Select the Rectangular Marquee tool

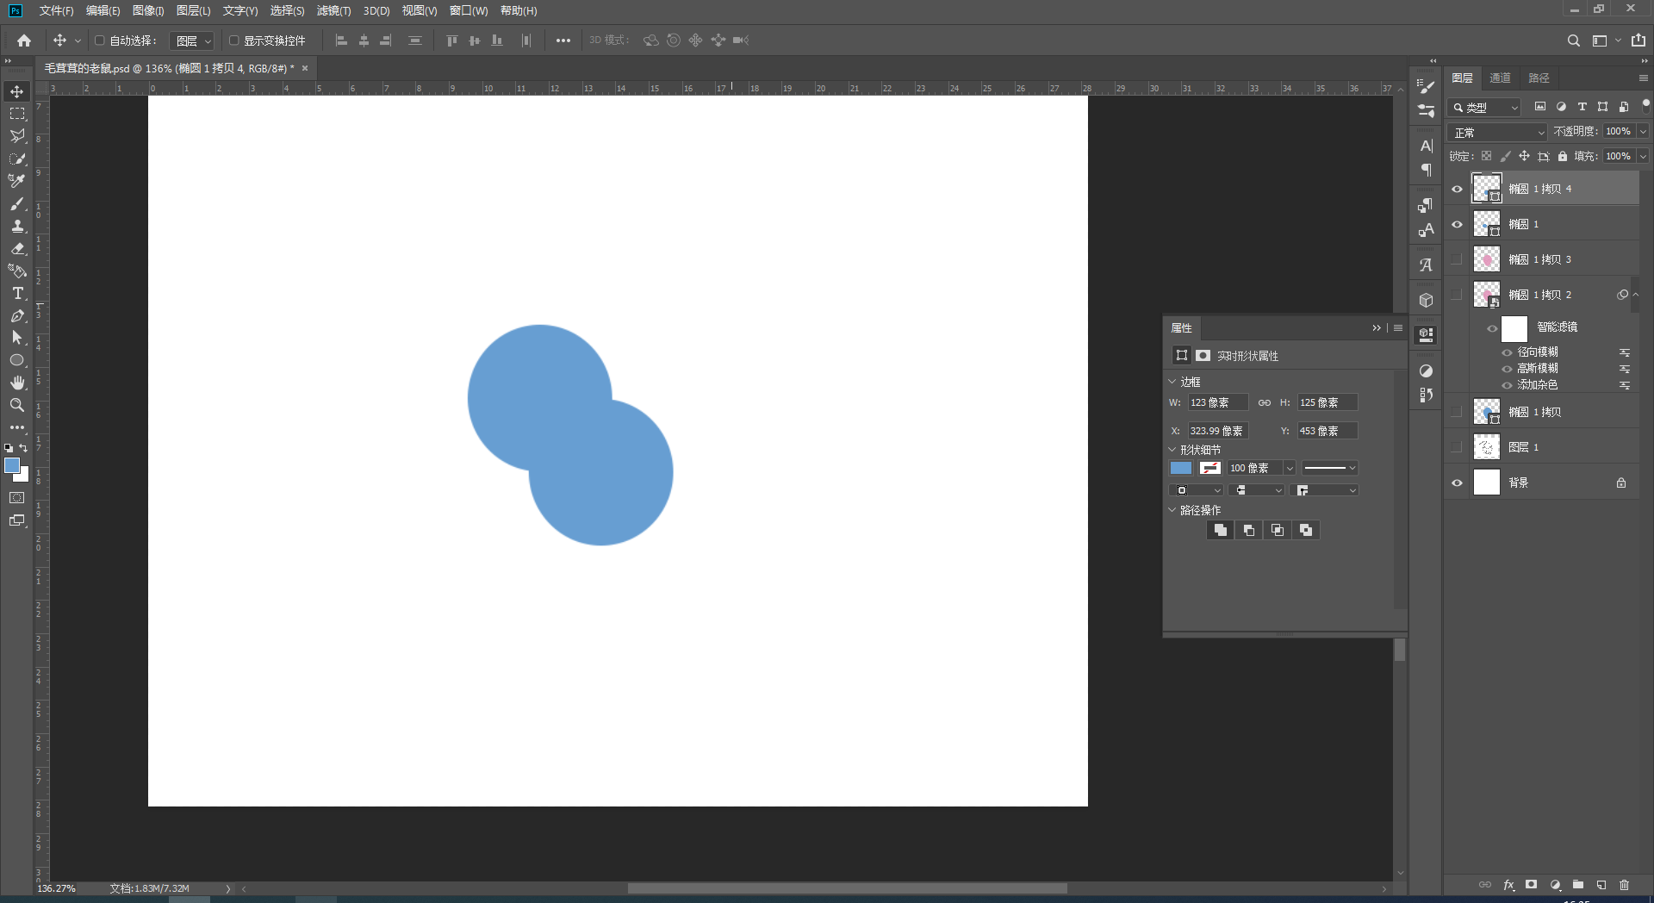pos(17,114)
